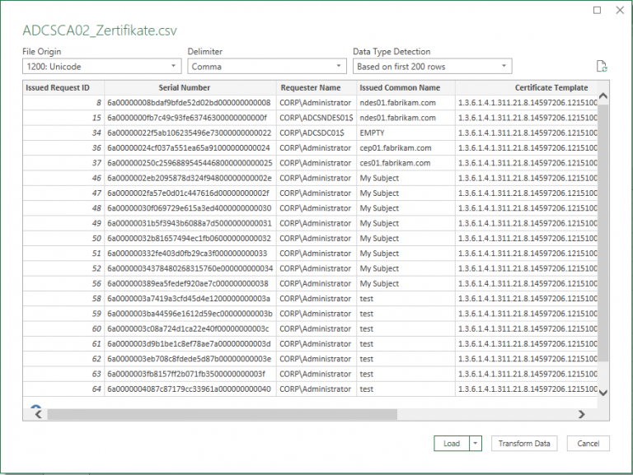Click the Transform Data button
Image resolution: width=633 pixels, height=475 pixels.
click(x=524, y=444)
